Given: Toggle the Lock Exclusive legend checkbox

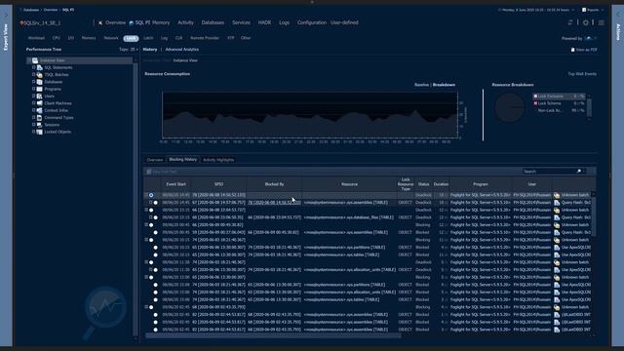Looking at the screenshot, I should click(x=535, y=97).
